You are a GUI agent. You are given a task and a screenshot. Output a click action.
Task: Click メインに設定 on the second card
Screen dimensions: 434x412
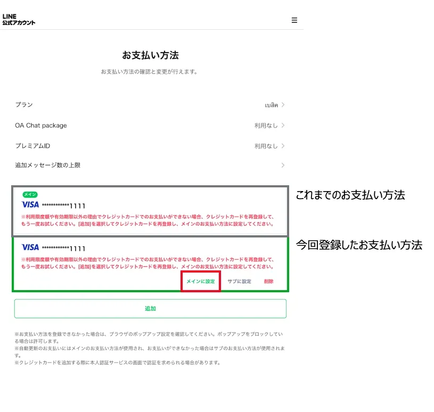pos(200,281)
